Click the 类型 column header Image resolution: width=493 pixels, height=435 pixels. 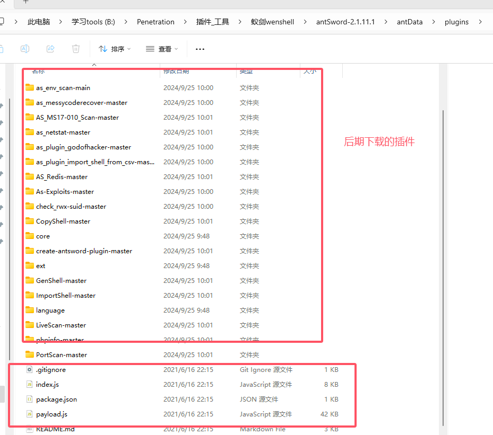[x=246, y=70]
